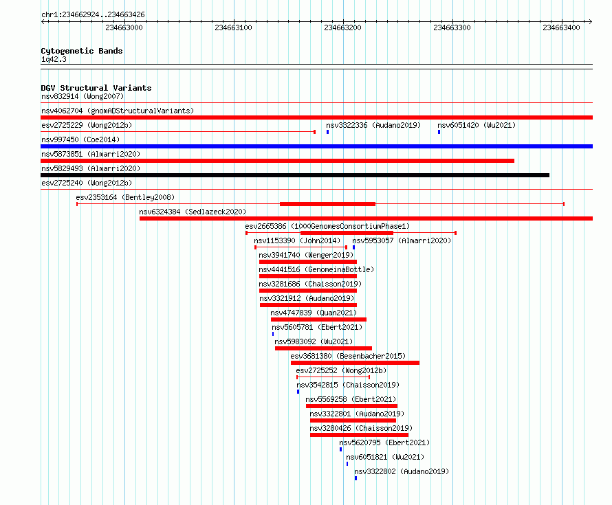Viewport: 612px width, 505px height.
Task: Click the blue marker under nsv3322802
Action: pyautogui.click(x=356, y=478)
